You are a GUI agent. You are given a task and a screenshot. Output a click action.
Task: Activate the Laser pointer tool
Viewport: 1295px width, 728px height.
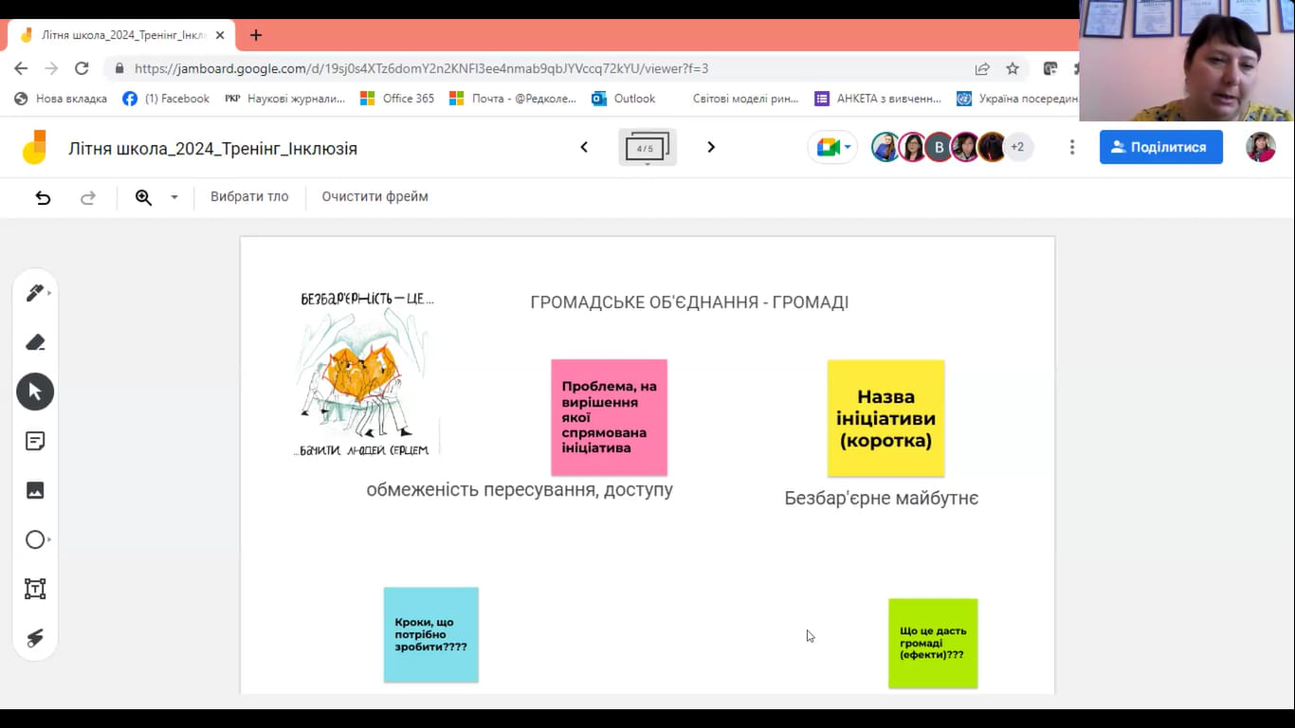(x=35, y=638)
